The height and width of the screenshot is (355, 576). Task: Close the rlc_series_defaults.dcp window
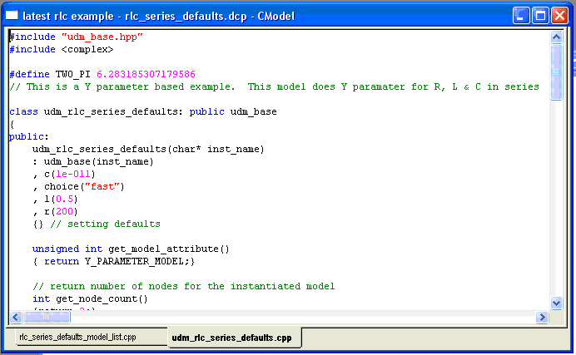(559, 15)
